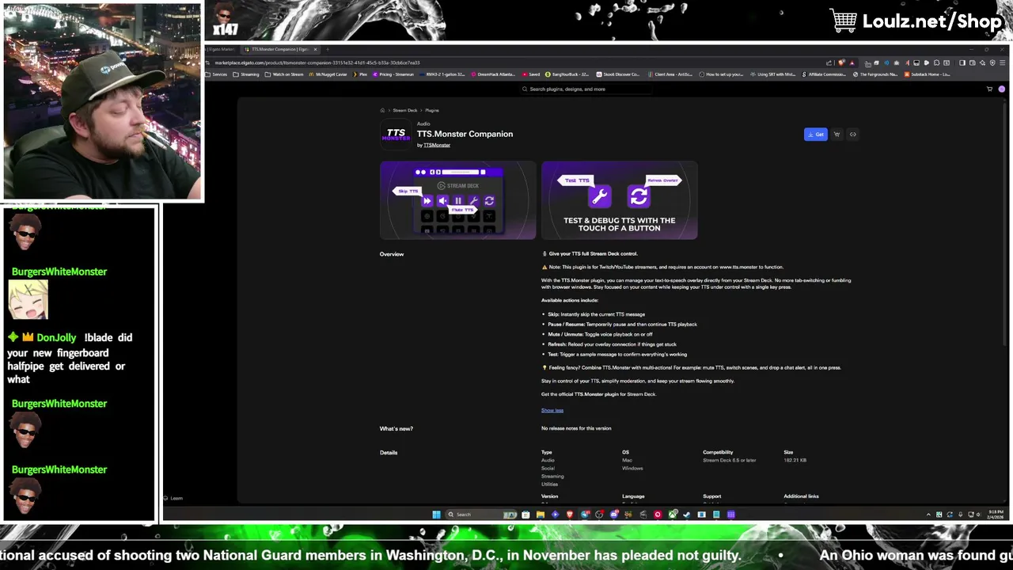
Task: Open Affiliate Commission bookmark
Action: click(825, 74)
